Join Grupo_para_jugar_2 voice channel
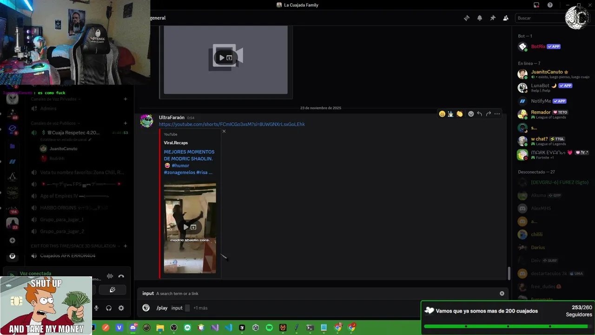 pos(79,231)
